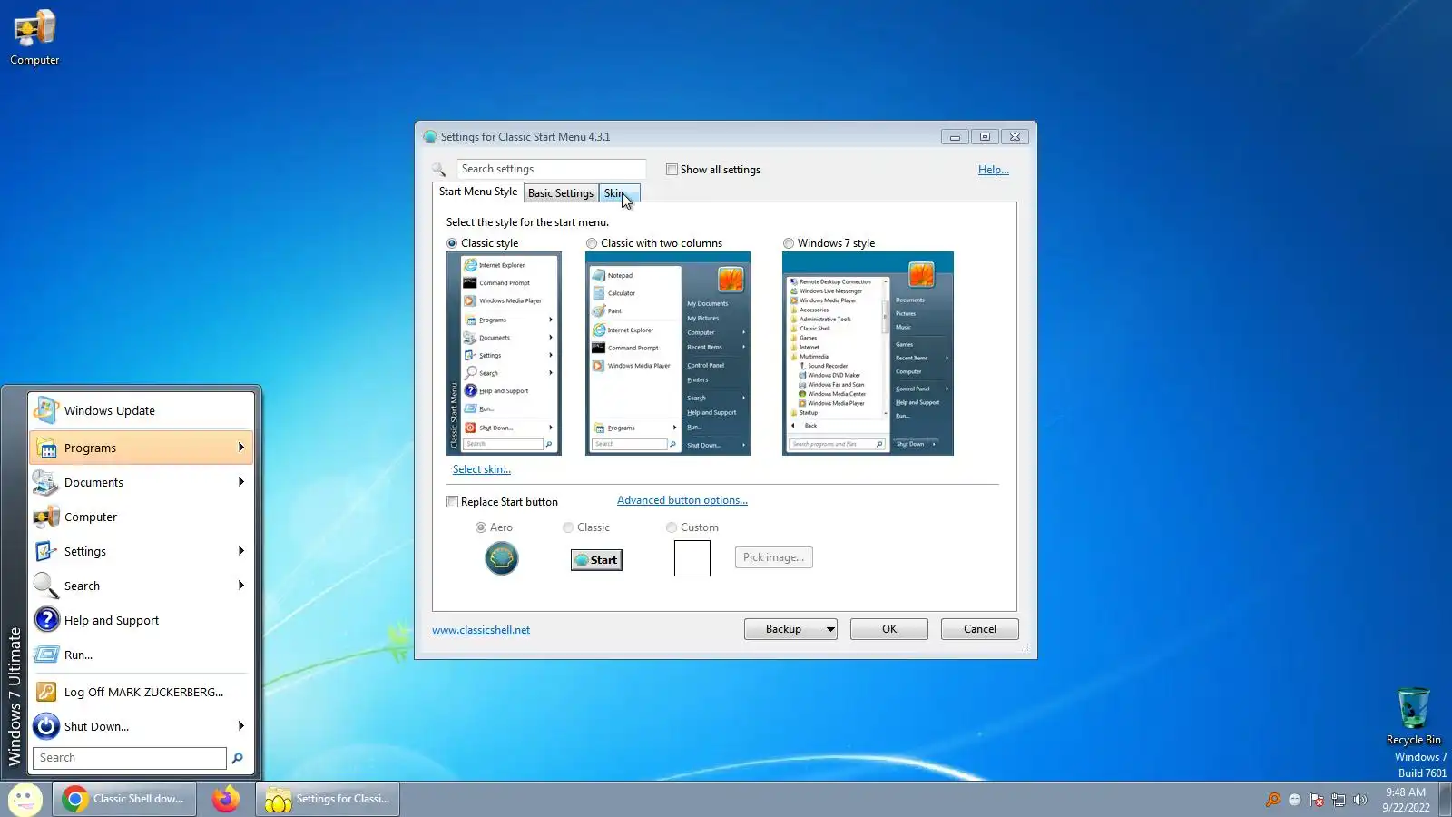
Task: Check the Show all settings box
Action: point(672,170)
